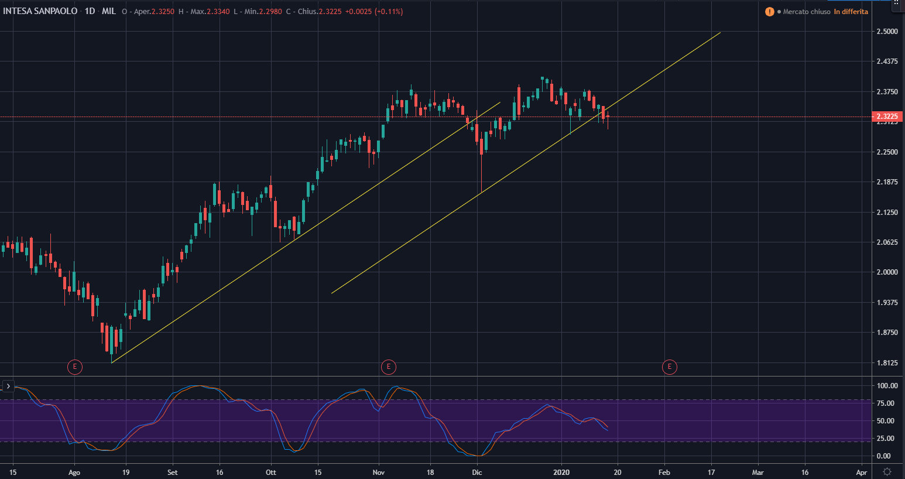
Task: Change the 1D chart interval
Action: pos(90,11)
